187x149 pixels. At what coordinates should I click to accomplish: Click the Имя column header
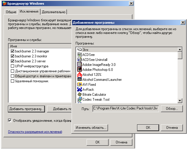pyautogui.click(x=40, y=46)
